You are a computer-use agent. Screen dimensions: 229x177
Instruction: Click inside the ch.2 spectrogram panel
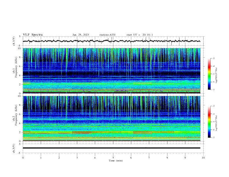[111, 119]
